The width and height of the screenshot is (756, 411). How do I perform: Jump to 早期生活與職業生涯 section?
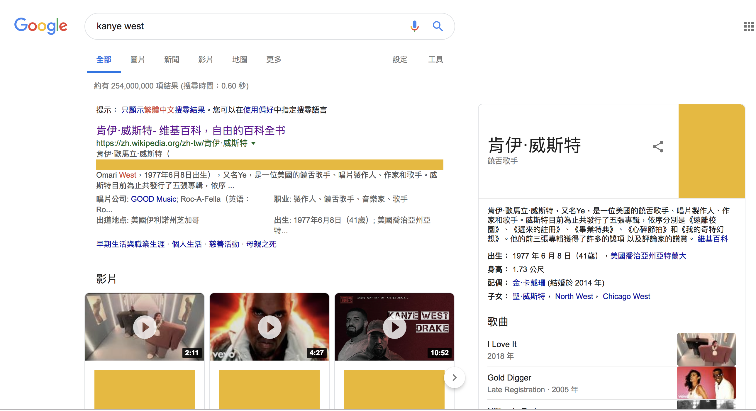pyautogui.click(x=130, y=244)
